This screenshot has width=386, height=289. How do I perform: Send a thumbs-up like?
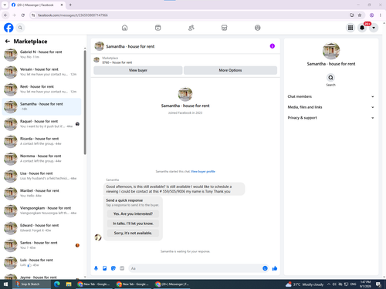[275, 268]
